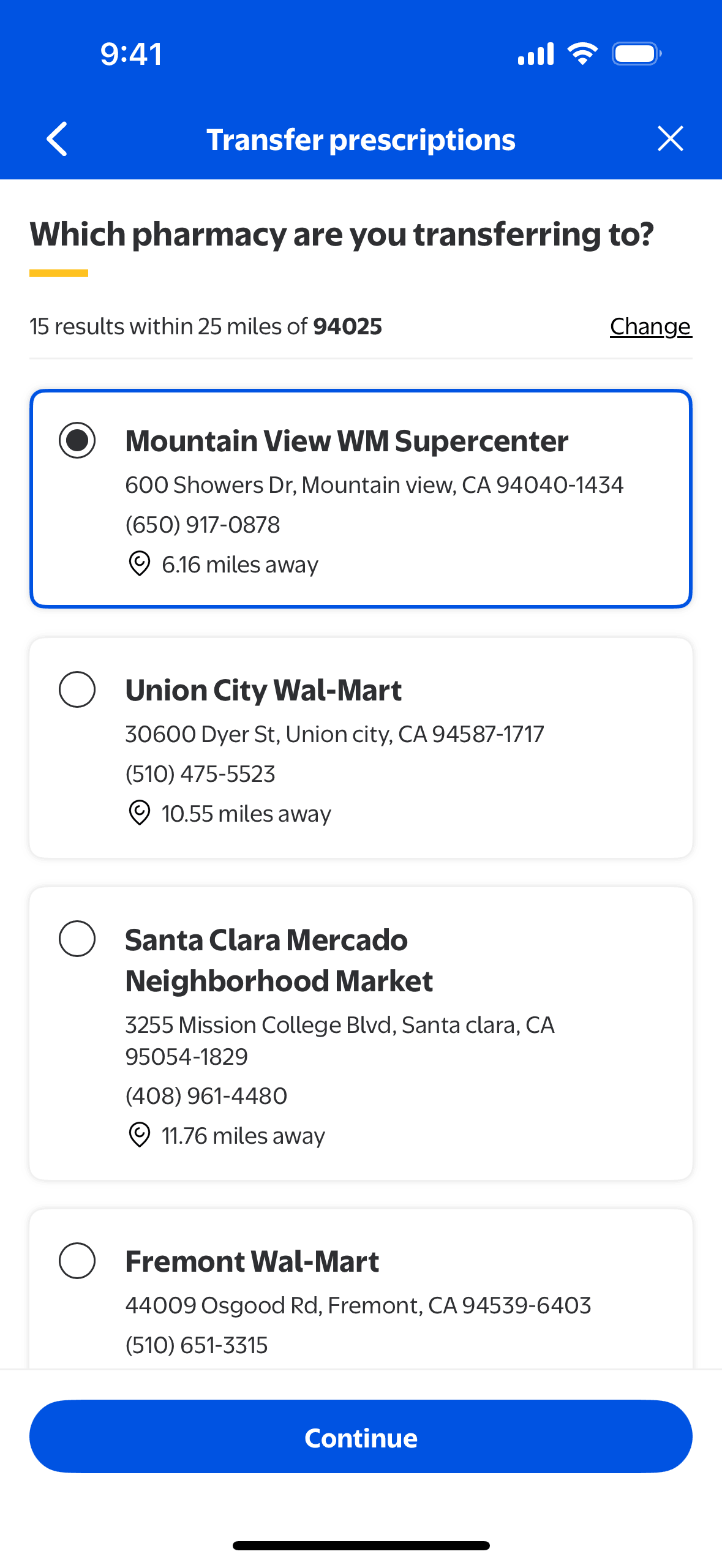Choose Santa Clara Mercado Neighborhood Market radio
The image size is (722, 1565).
pos(77,939)
